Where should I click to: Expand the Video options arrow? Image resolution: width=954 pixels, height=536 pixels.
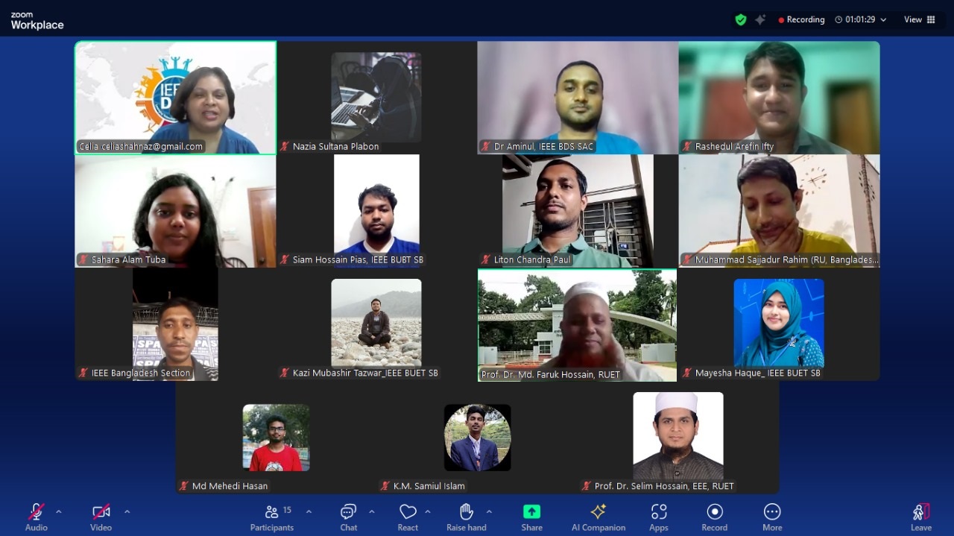click(x=127, y=511)
